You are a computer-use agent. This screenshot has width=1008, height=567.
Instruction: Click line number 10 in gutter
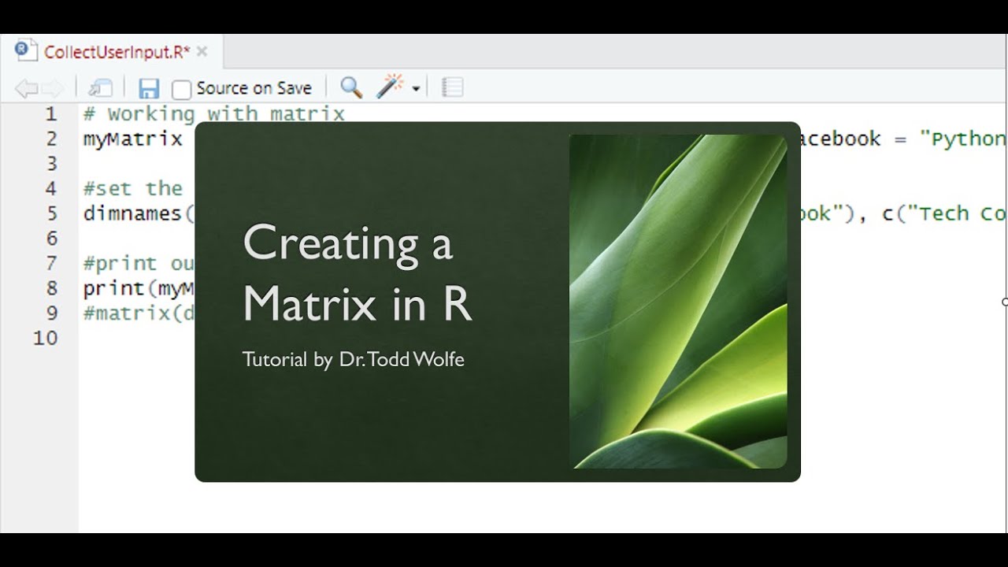coord(45,338)
